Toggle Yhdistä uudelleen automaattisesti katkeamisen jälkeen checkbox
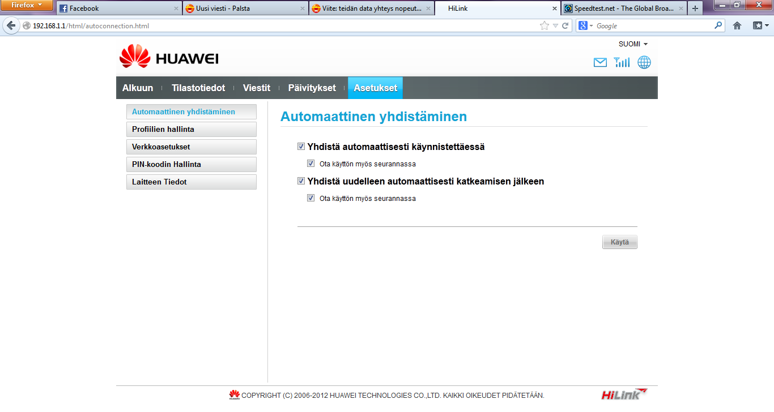The width and height of the screenshot is (774, 412). (x=301, y=181)
